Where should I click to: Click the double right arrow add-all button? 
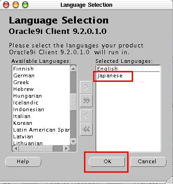click(86, 101)
